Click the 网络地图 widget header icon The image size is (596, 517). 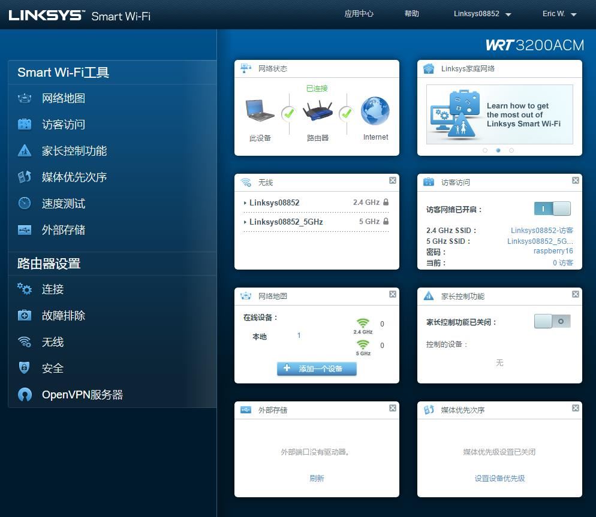[246, 296]
